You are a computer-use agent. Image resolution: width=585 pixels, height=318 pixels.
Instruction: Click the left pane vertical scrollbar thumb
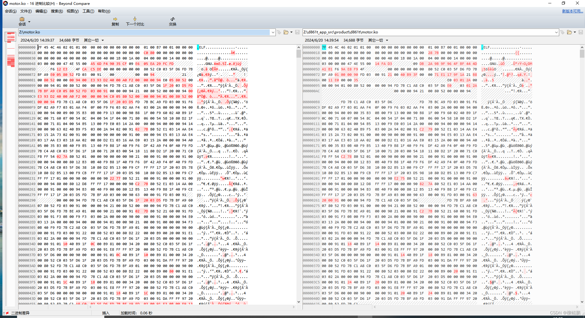tap(299, 54)
